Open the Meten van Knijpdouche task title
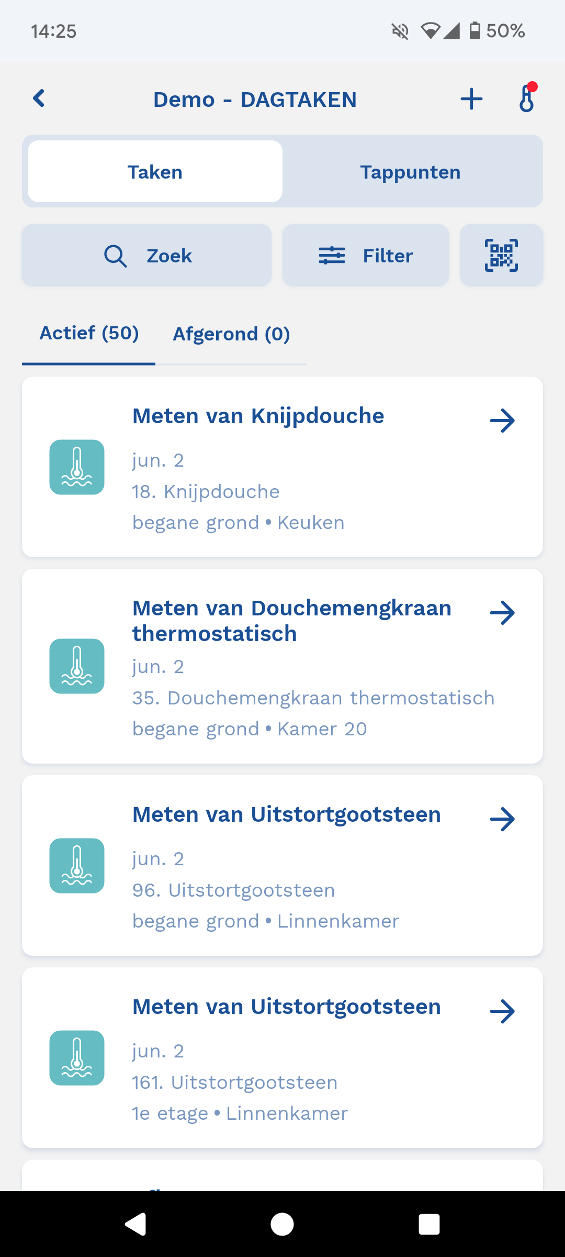 point(258,416)
